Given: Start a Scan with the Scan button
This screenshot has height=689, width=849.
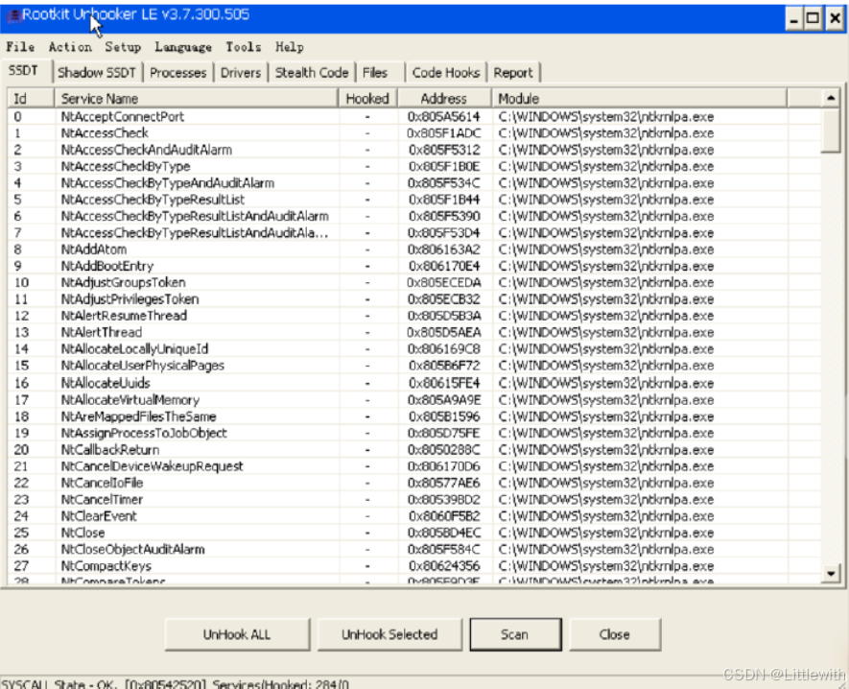Looking at the screenshot, I should coord(515,634).
